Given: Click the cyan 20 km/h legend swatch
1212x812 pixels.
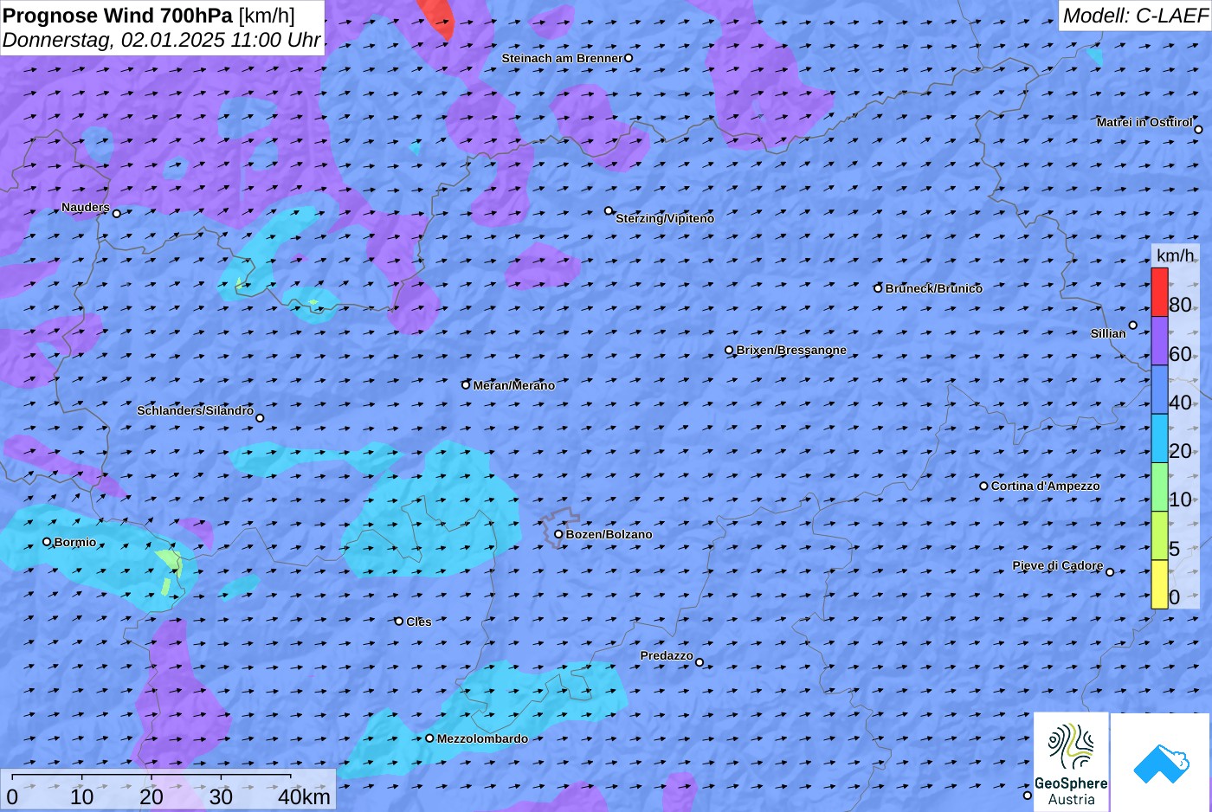Looking at the screenshot, I should click(1159, 439).
